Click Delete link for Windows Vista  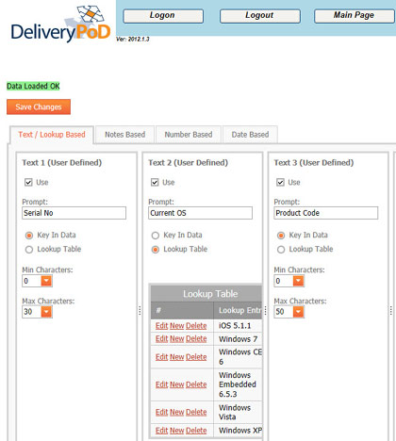(196, 412)
